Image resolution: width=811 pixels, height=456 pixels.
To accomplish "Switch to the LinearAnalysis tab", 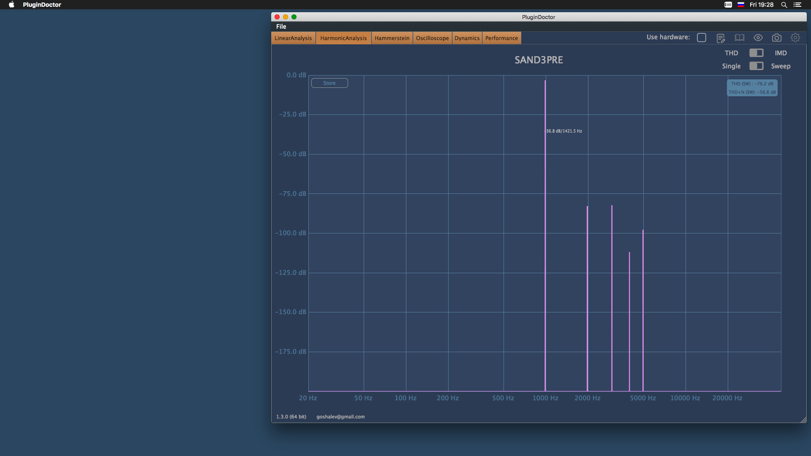I will tap(293, 38).
